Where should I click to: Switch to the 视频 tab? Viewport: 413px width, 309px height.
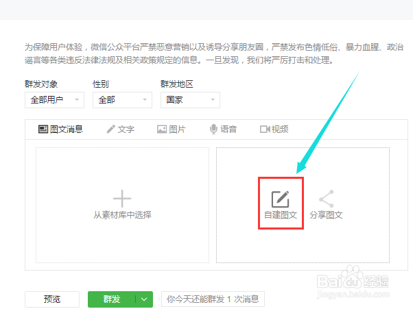point(274,129)
